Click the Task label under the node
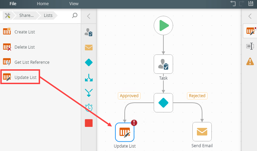Screen dimensions: 257x151 (x=163, y=78)
